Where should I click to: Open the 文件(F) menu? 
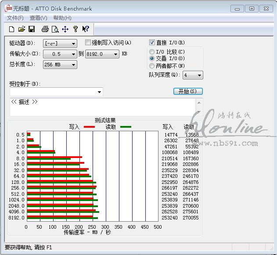15,18
